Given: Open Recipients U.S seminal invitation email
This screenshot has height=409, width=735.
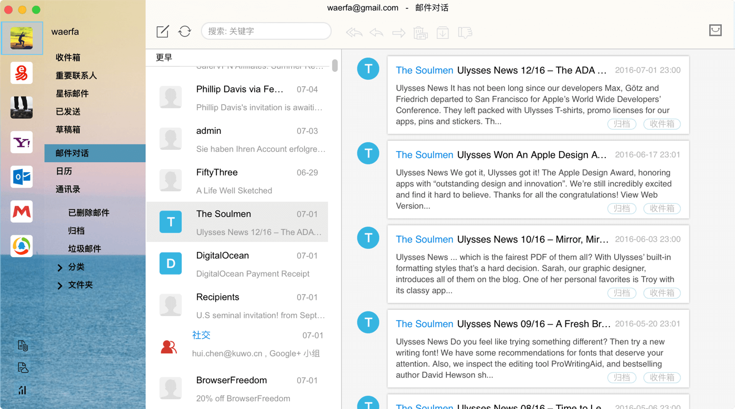Looking at the screenshot, I should coord(237,305).
